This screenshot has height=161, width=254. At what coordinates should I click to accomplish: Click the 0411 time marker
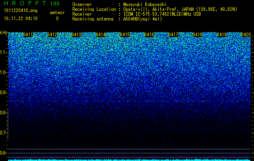28,35
